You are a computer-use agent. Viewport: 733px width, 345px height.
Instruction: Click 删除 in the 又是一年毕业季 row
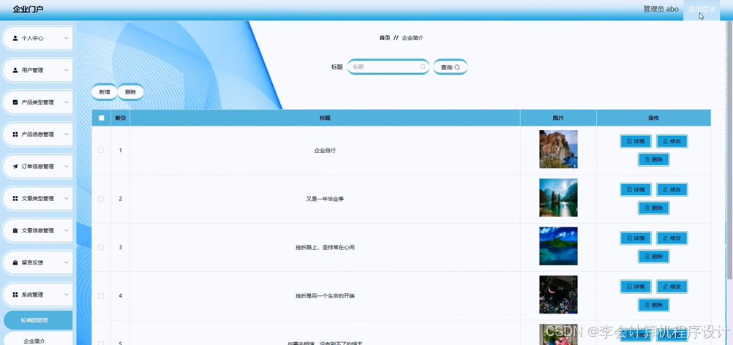click(653, 208)
